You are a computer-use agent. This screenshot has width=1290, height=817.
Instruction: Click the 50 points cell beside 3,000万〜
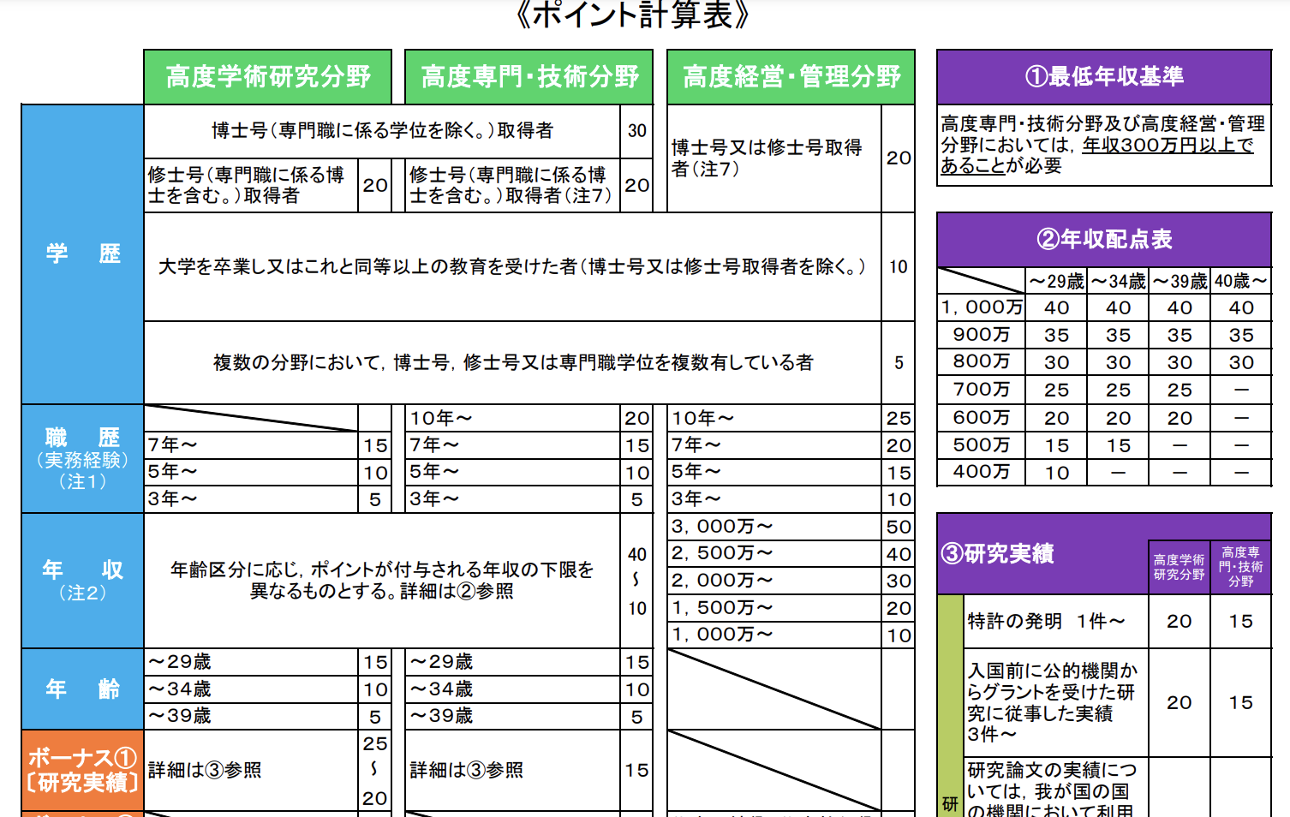tap(899, 527)
